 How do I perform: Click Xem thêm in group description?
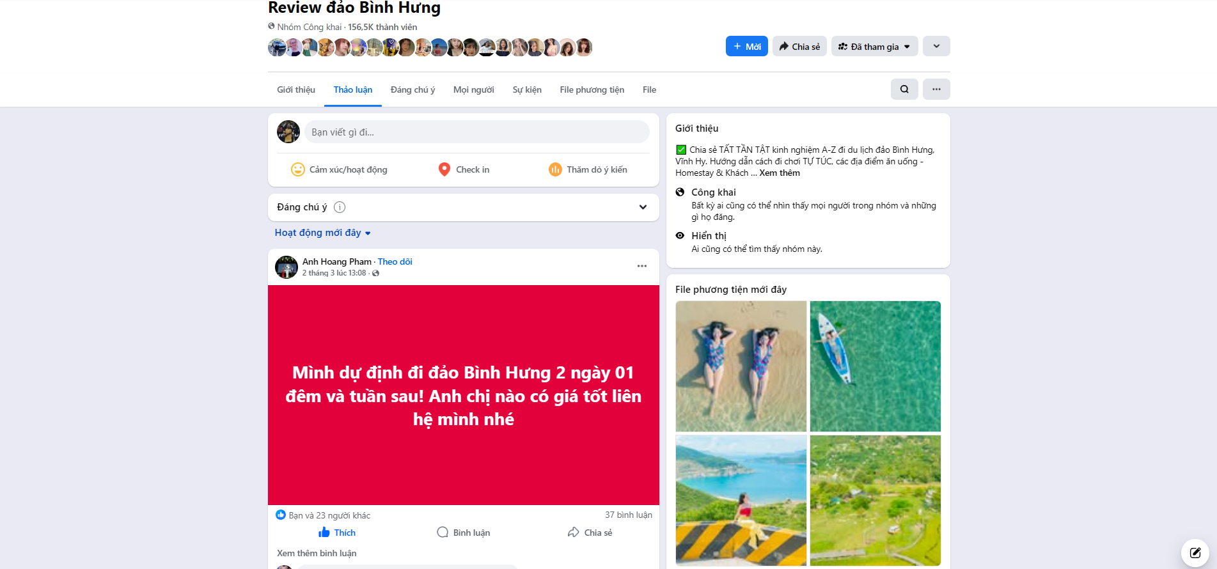pyautogui.click(x=779, y=173)
